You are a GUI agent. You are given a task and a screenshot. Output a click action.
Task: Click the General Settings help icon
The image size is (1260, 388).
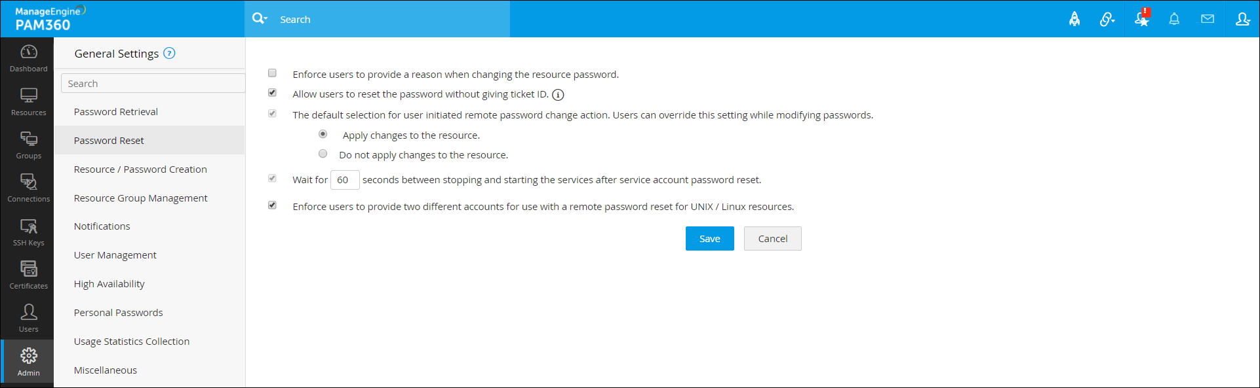(x=169, y=54)
